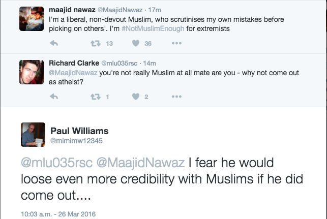Reply to Richard Clarke's tweet
Image resolution: width=327 pixels, height=219 pixels.
pyautogui.click(x=53, y=97)
